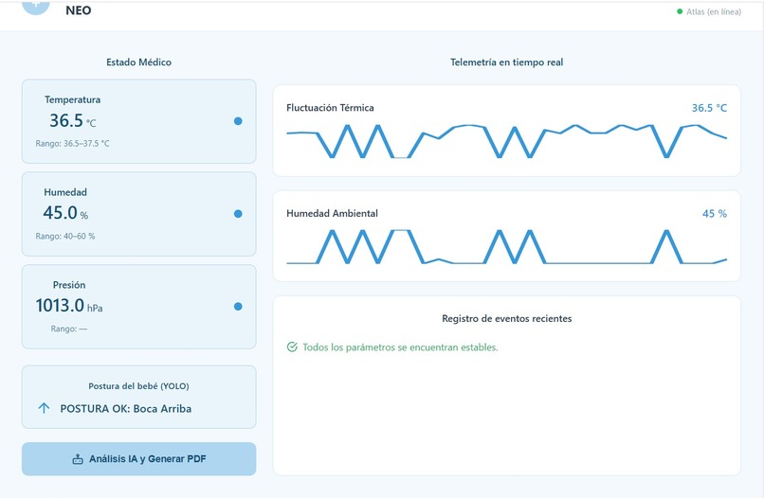Click the blue status dot on the Humedad card
This screenshot has height=498, width=764.
click(x=238, y=214)
